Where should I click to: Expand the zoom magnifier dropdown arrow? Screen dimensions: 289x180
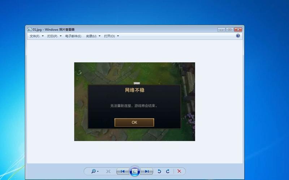click(x=98, y=171)
